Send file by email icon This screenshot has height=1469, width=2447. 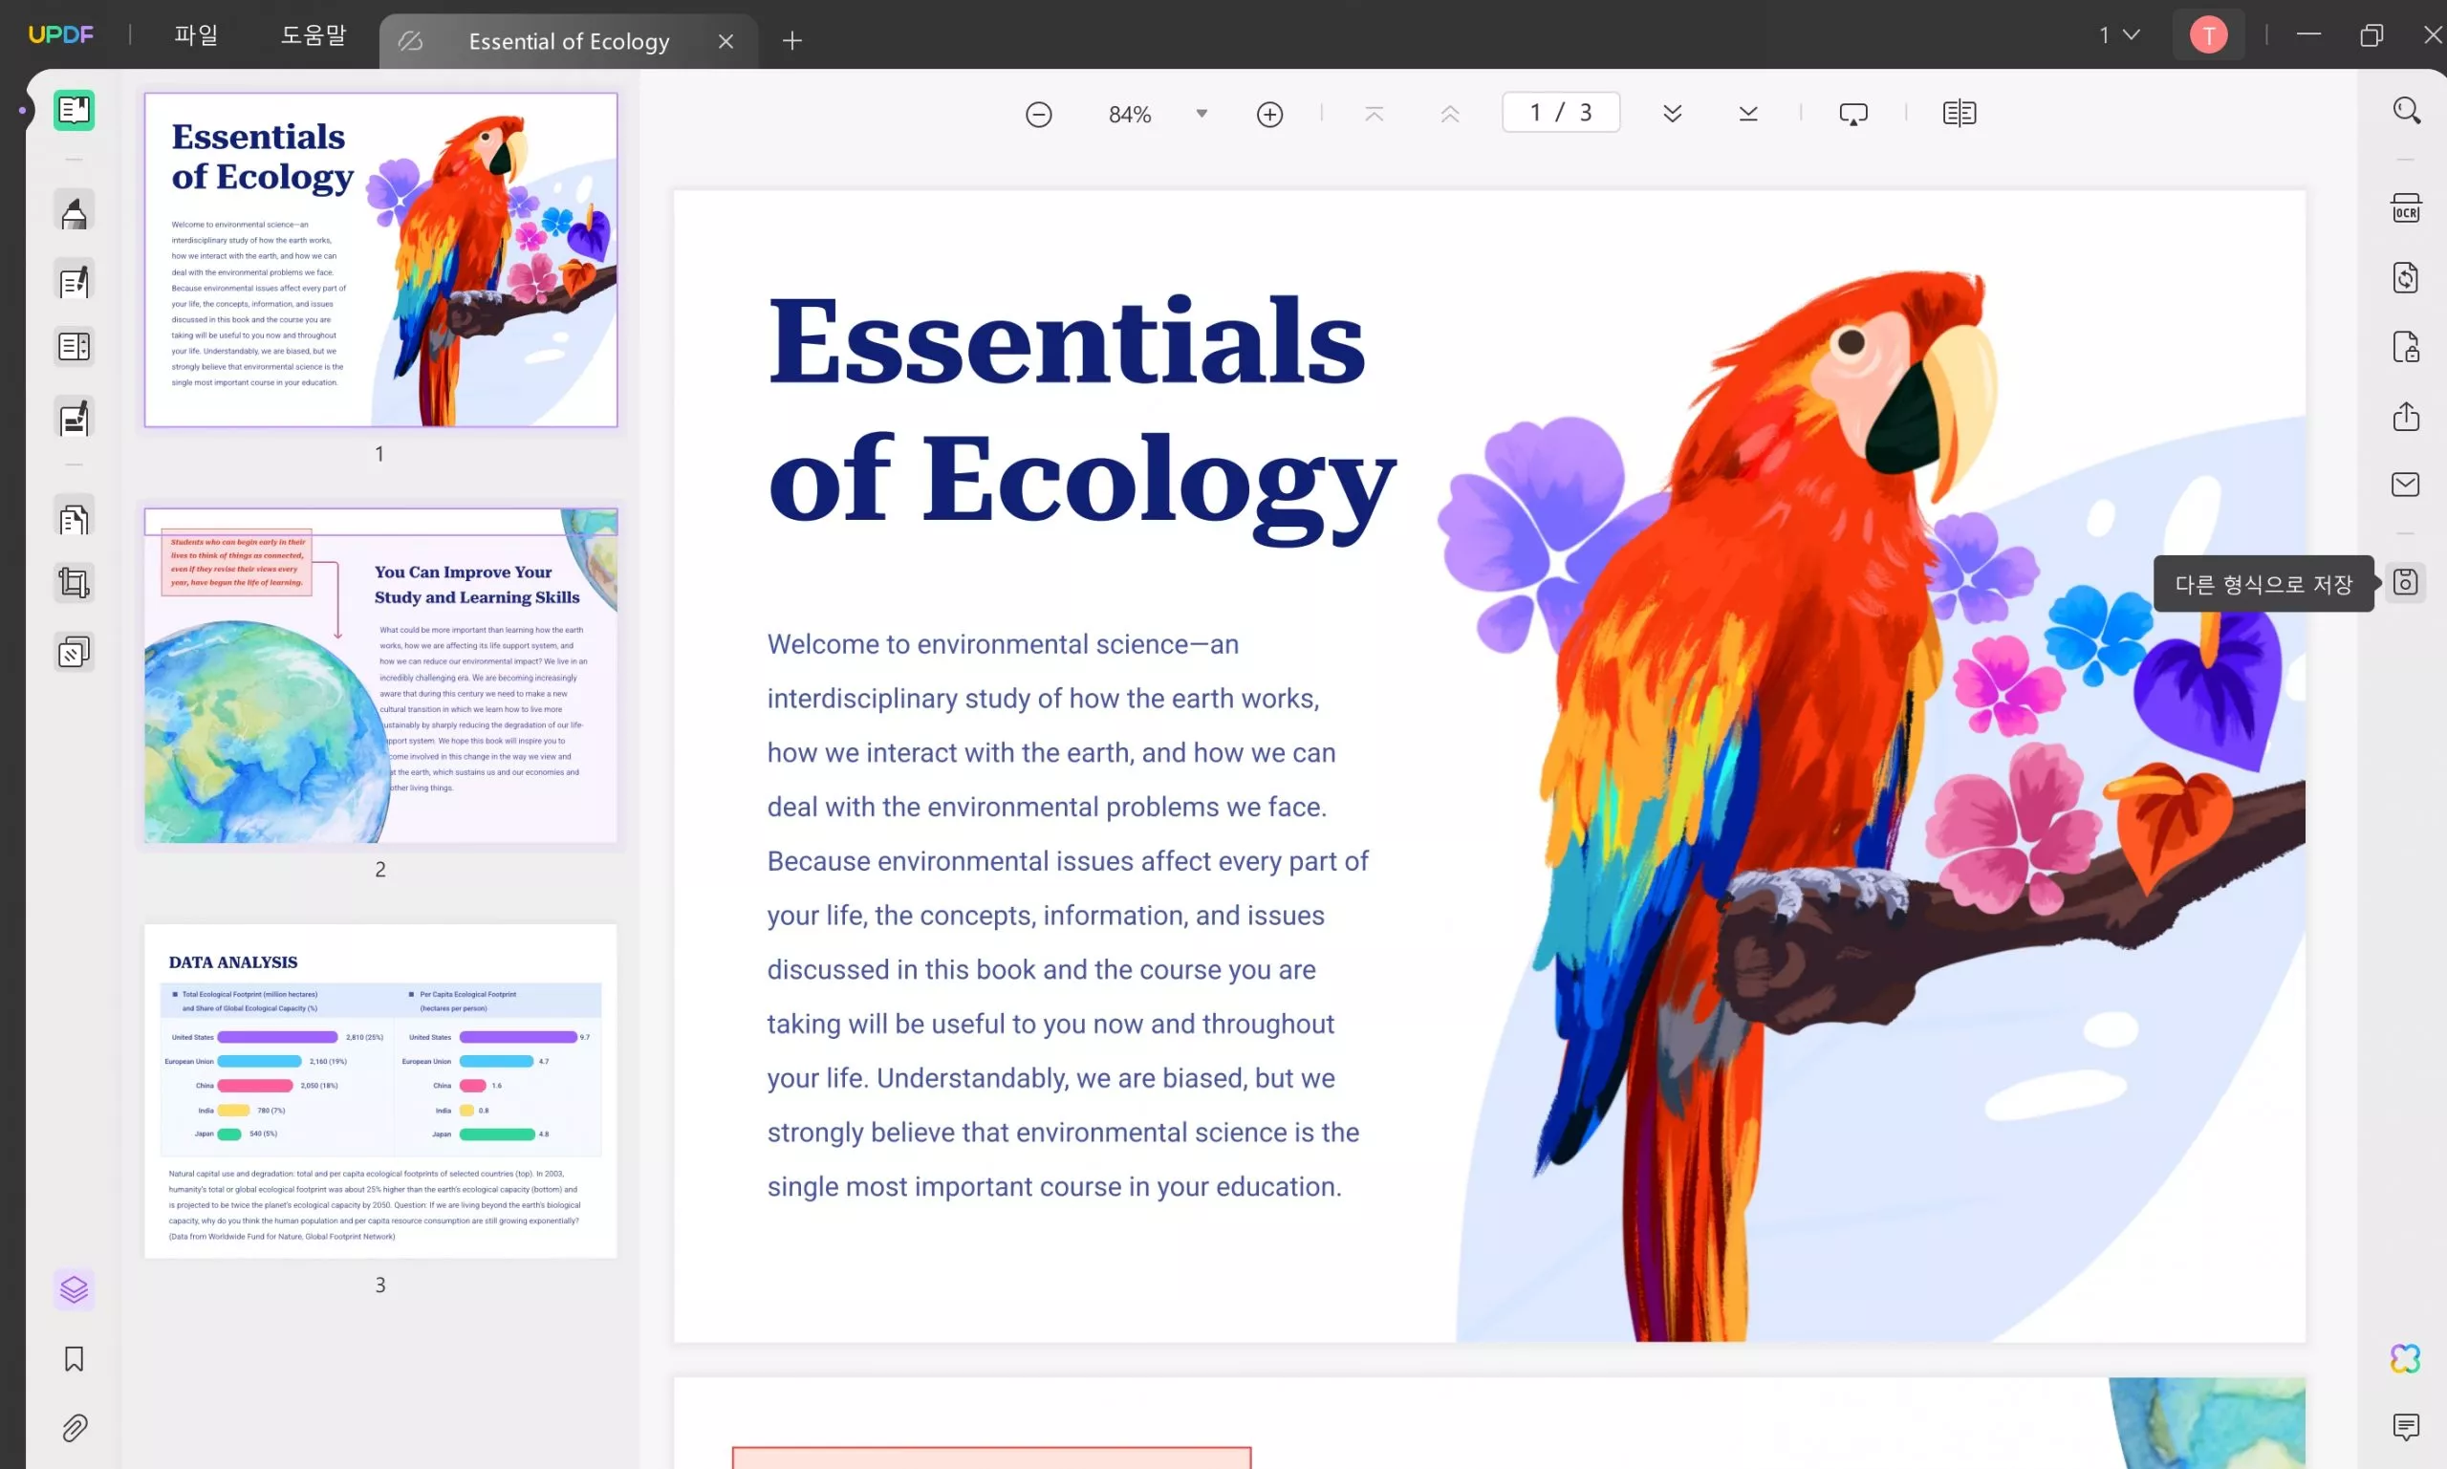coord(2407,484)
